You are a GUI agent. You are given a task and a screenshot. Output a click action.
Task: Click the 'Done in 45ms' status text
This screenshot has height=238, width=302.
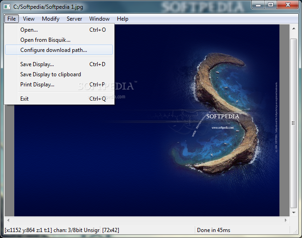pos(214,230)
